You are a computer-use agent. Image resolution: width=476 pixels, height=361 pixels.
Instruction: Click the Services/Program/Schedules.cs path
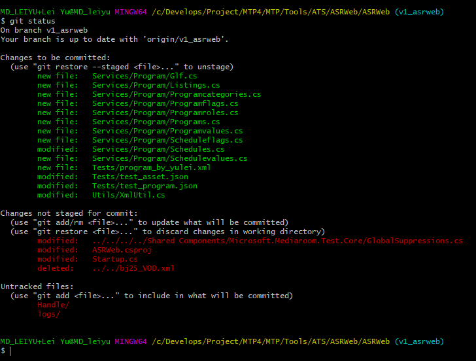click(x=158, y=149)
